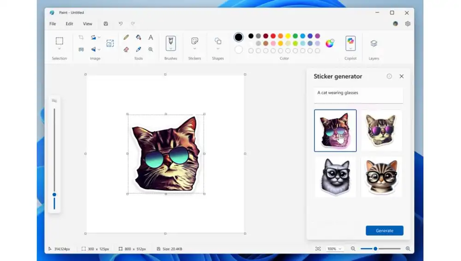Screen dimensions: 461x261
Task: Select Color 2 white secondary circle
Action: 238,50
